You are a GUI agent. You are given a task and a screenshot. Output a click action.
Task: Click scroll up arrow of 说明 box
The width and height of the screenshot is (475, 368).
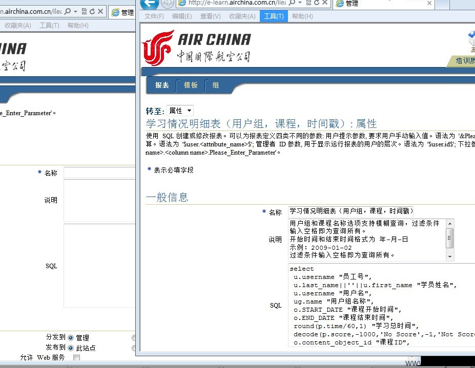point(450,223)
